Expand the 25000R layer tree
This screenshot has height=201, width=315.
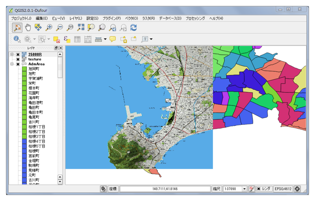pyautogui.click(x=12, y=54)
